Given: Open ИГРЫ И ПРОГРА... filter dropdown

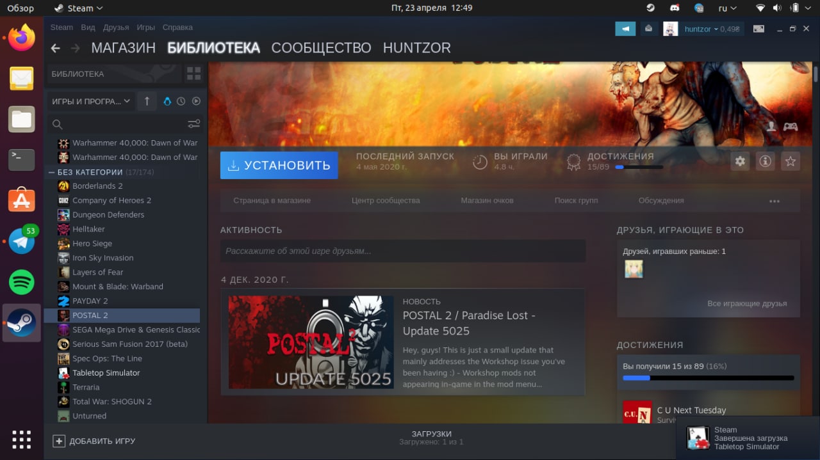Looking at the screenshot, I should 90,101.
